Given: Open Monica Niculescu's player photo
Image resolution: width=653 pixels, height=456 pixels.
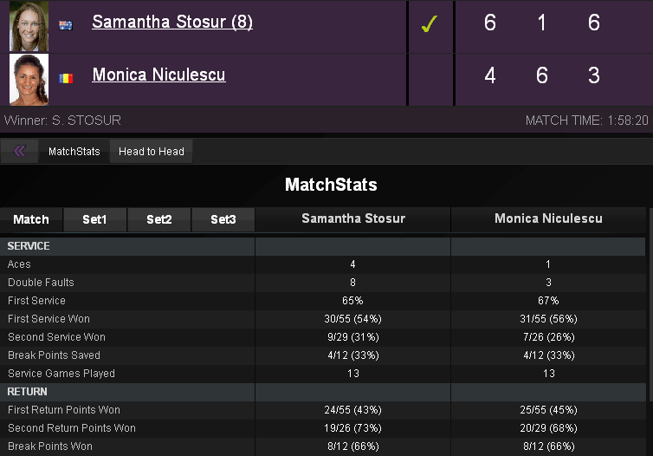Looking at the screenshot, I should point(29,79).
